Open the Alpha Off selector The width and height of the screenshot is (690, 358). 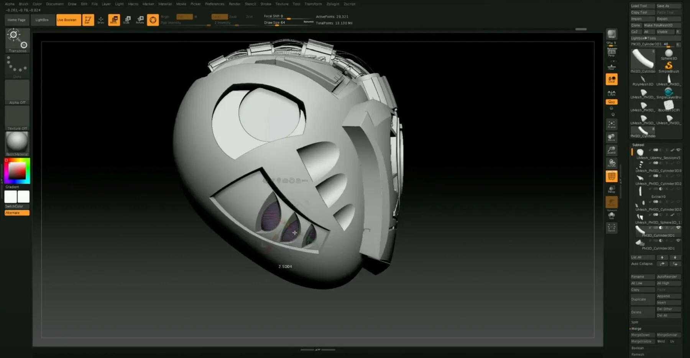(x=17, y=92)
